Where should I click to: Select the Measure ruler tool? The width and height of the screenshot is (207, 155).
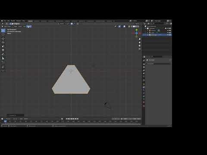tap(3, 58)
